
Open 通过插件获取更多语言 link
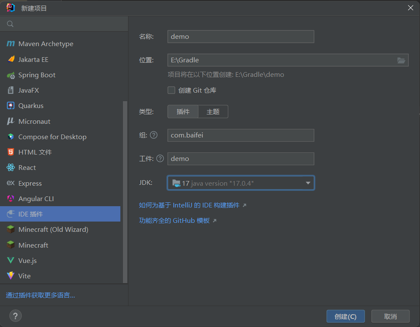[41, 295]
